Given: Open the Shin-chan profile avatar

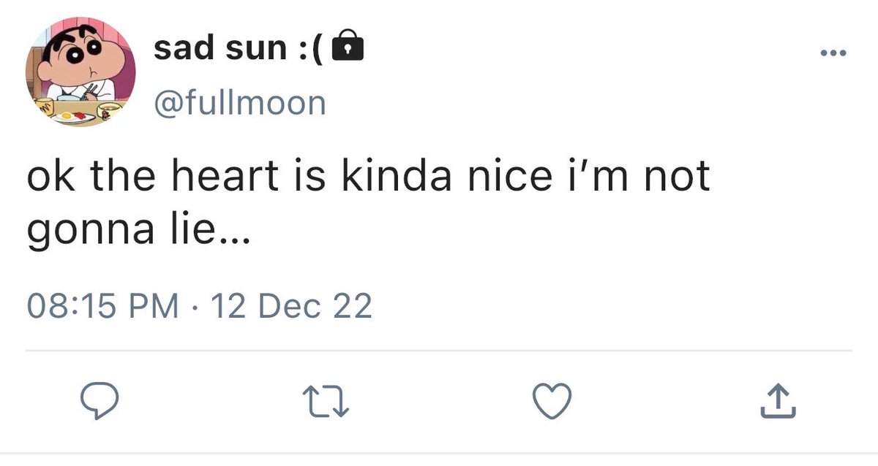Looking at the screenshot, I should tap(80, 76).
